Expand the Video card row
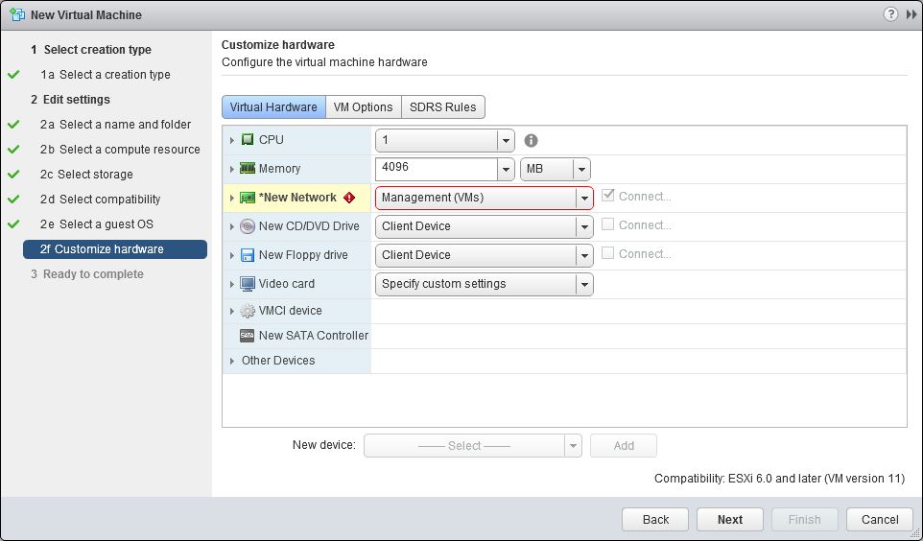Image resolution: width=923 pixels, height=541 pixels. (x=232, y=284)
